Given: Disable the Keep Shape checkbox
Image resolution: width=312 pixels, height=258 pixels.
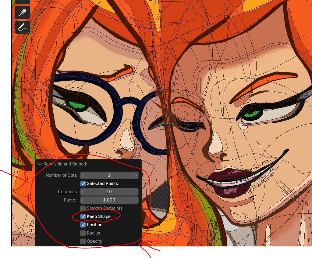Looking at the screenshot, I should coord(83,216).
